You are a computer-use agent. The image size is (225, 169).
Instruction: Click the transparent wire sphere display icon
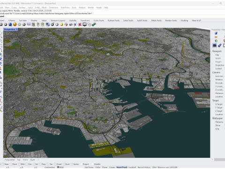[20, 24]
